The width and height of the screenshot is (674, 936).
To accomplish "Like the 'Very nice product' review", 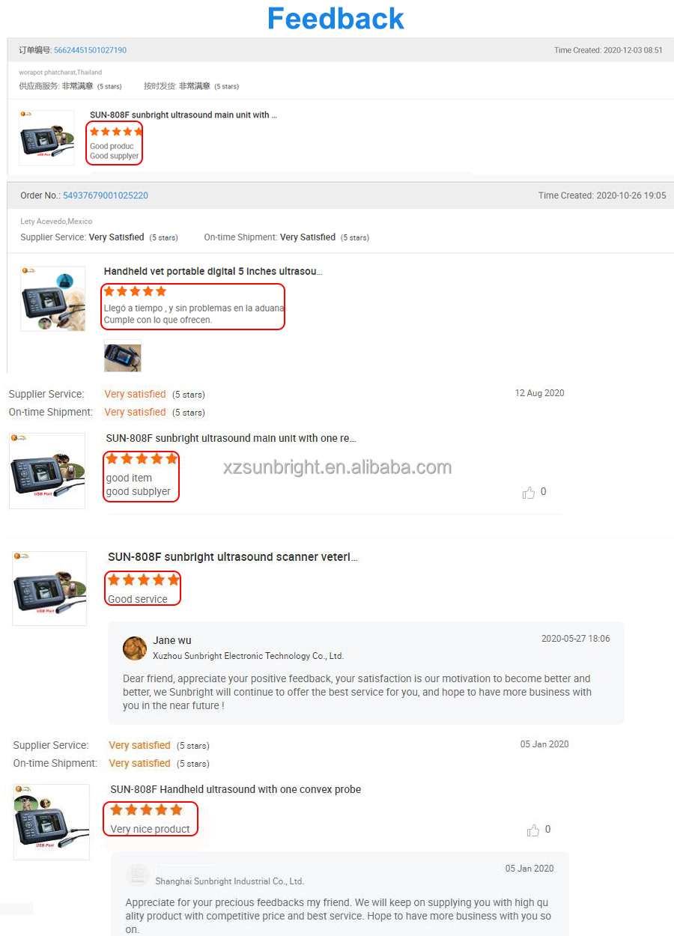I will pyautogui.click(x=533, y=830).
